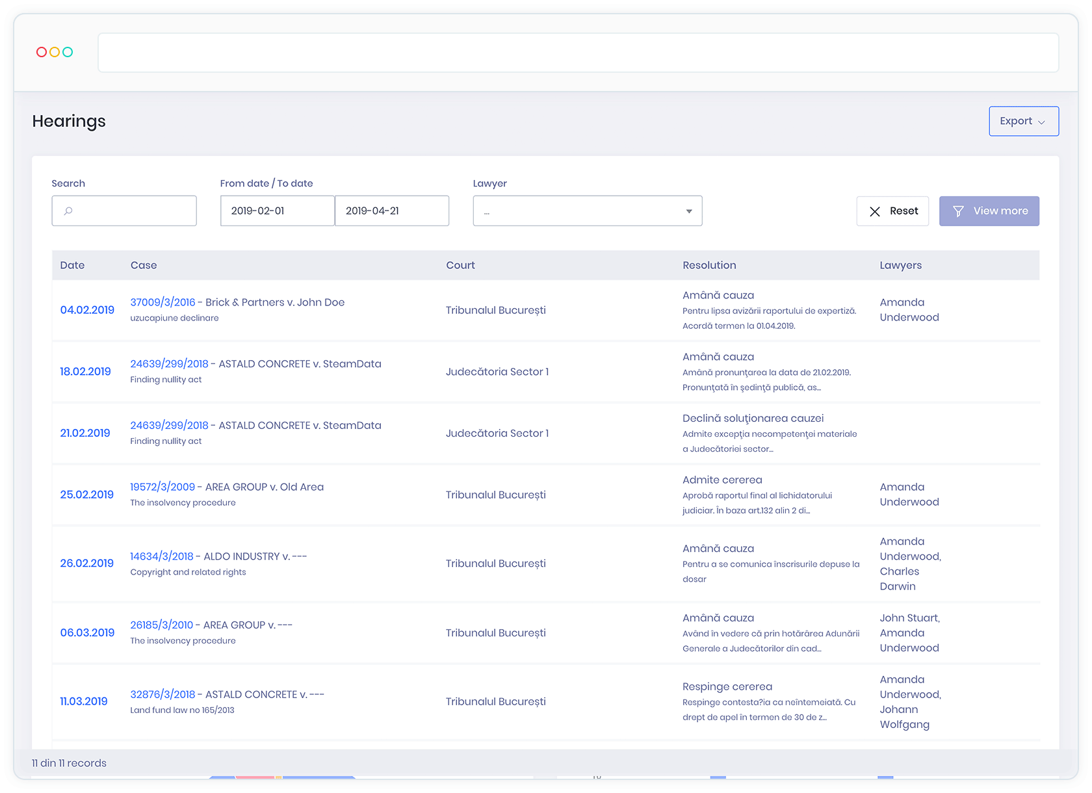This screenshot has width=1092, height=793.
Task: Click Tribunalul București in 04.02.2019 row
Action: pos(496,310)
